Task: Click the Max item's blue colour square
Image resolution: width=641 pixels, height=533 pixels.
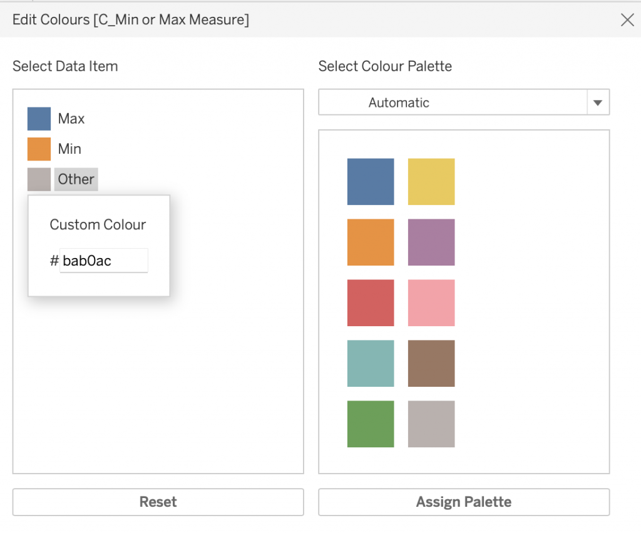Action: 39,119
